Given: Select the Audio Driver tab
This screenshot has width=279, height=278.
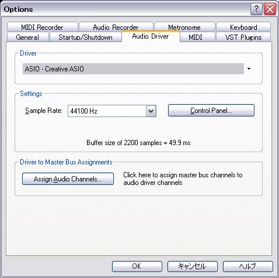Looking at the screenshot, I should [151, 36].
